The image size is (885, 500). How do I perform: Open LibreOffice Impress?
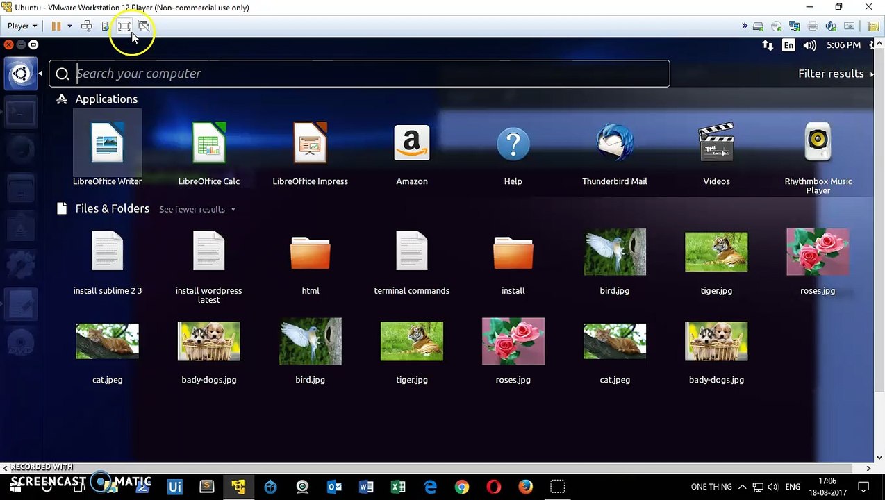310,143
